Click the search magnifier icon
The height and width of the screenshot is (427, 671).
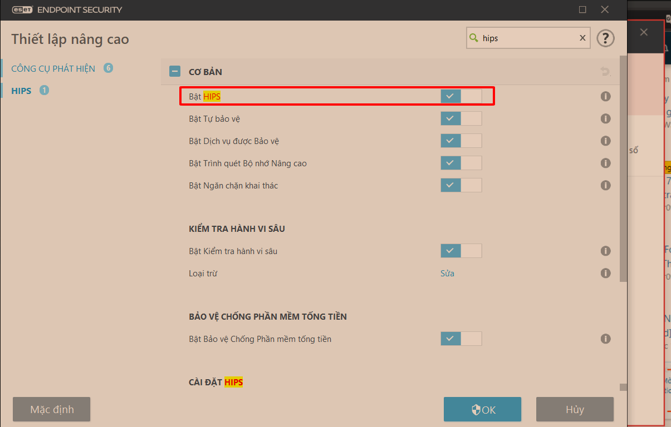tap(474, 38)
